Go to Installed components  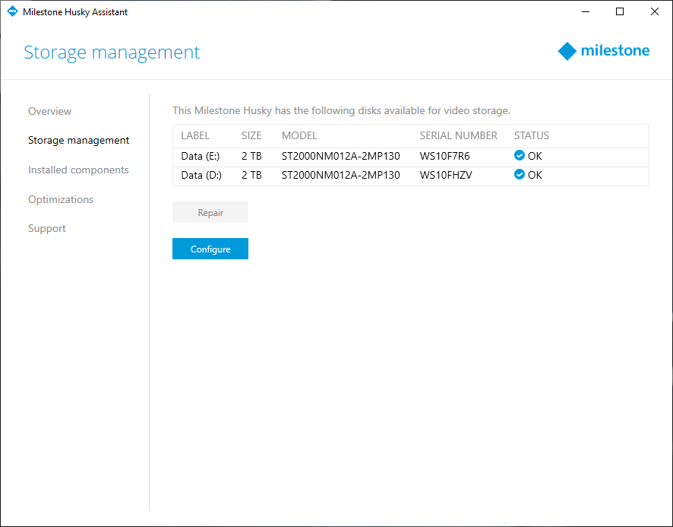(x=78, y=170)
